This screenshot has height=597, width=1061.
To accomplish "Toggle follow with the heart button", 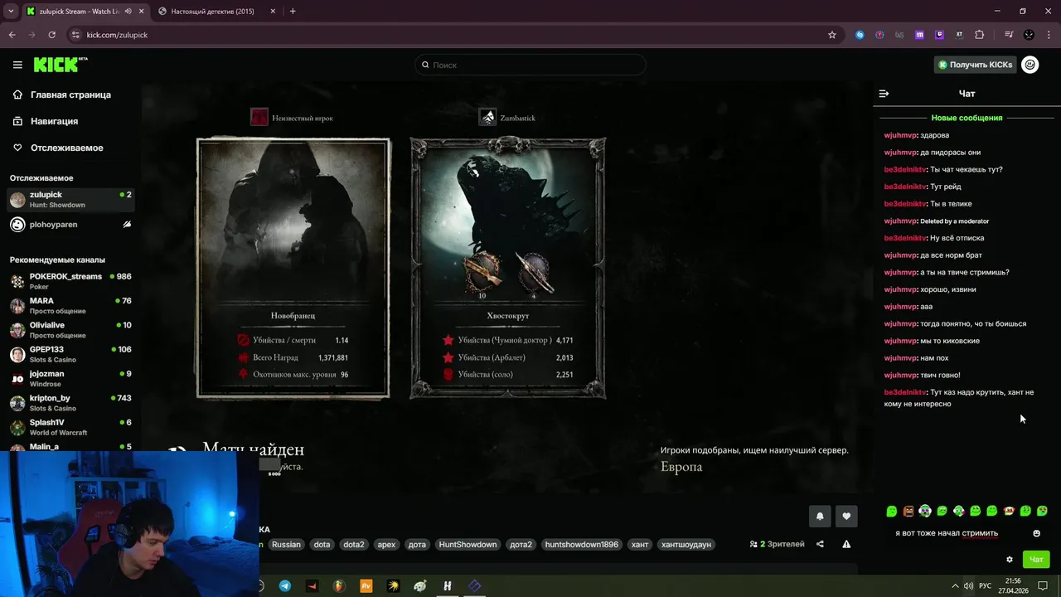I will [x=846, y=516].
